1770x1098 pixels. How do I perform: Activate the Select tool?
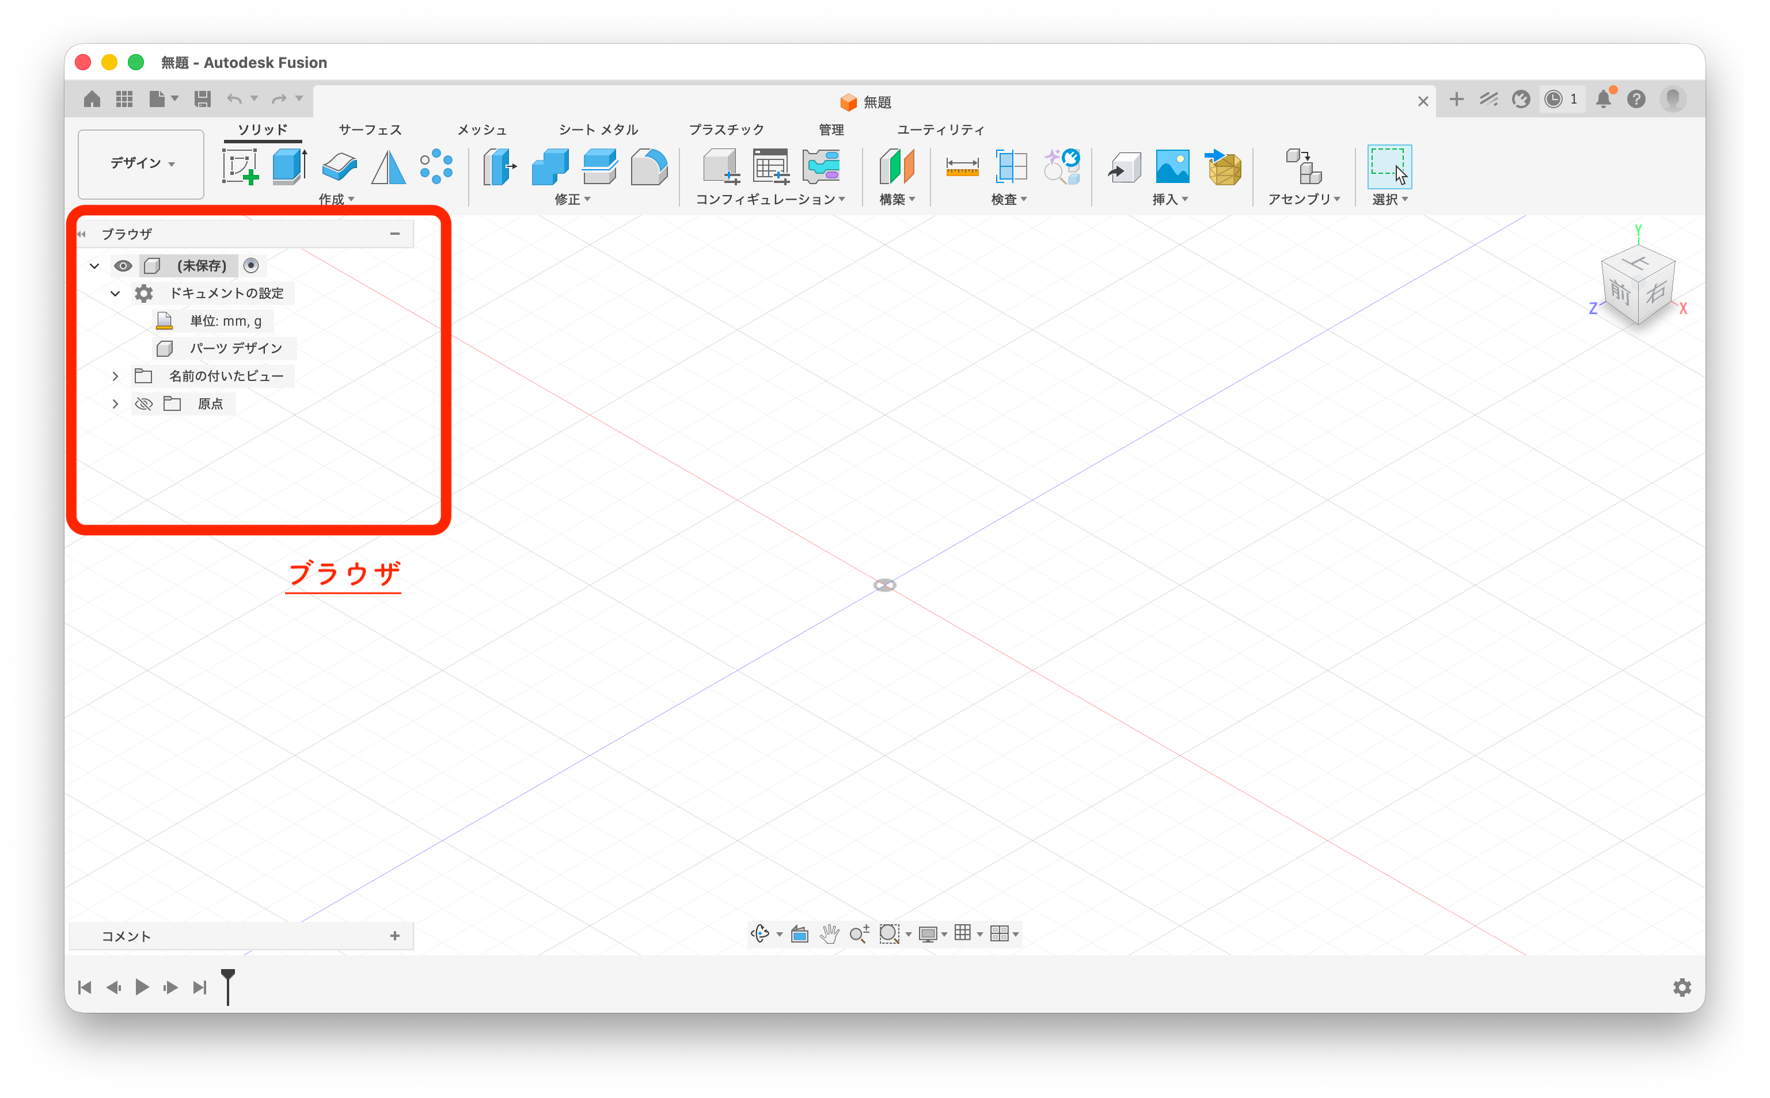coord(1389,167)
